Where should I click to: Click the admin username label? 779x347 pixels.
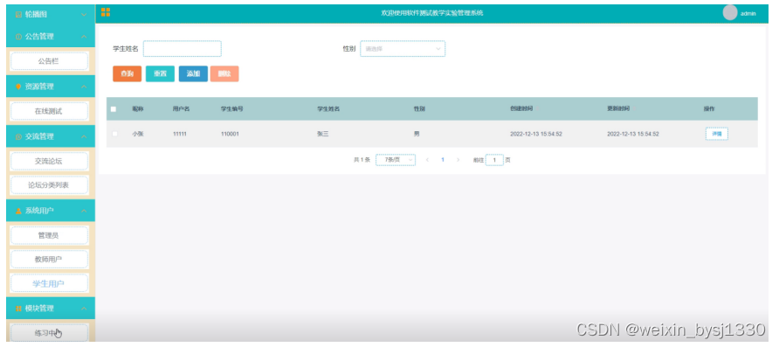(x=748, y=13)
